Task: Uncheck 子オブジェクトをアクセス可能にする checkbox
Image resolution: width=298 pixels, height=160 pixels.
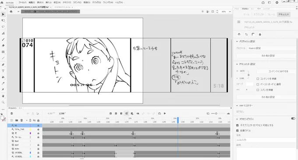Action: tap(238, 125)
